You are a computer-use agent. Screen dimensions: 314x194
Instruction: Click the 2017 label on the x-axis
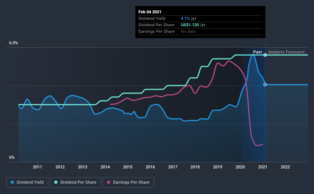point(172,167)
